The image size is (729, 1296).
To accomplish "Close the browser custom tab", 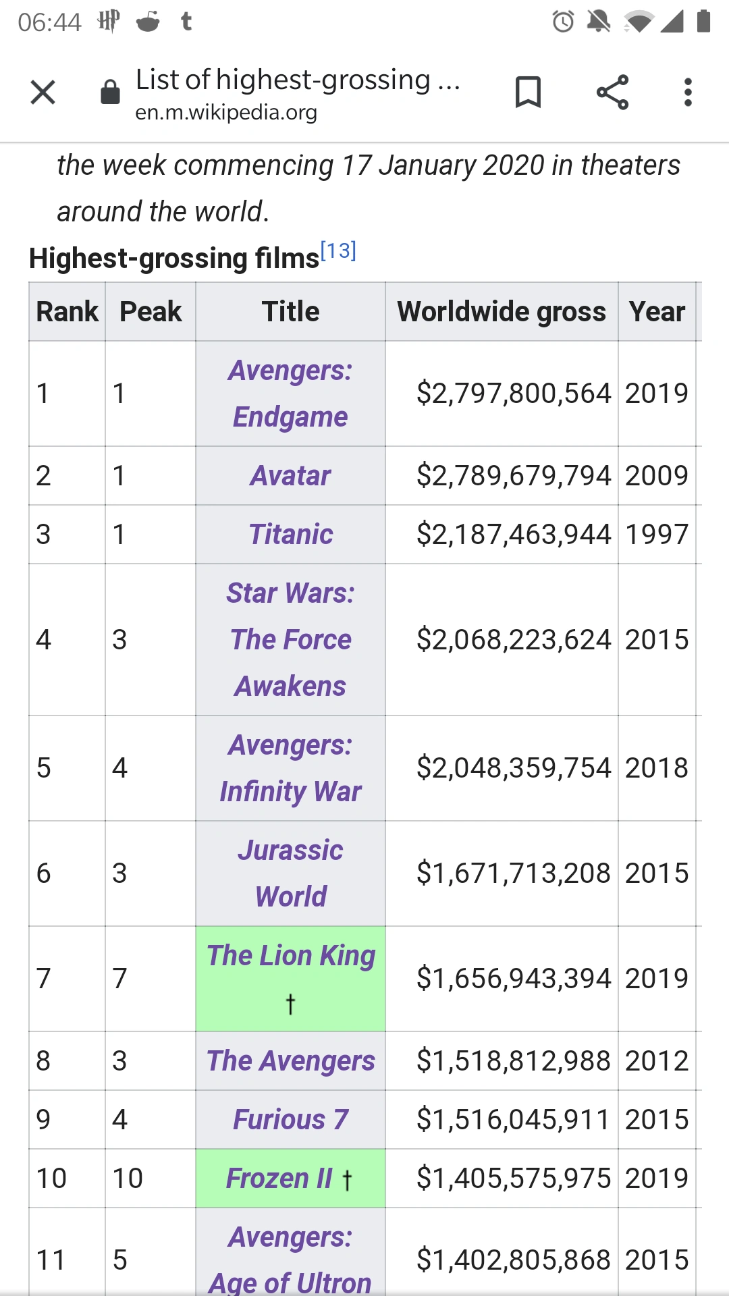I will (43, 92).
